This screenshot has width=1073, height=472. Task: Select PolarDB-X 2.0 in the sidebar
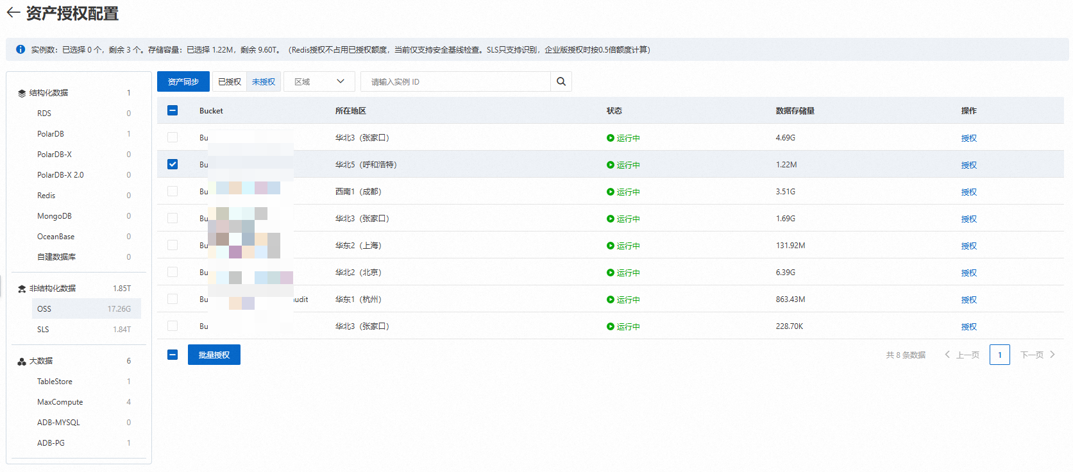87,175
